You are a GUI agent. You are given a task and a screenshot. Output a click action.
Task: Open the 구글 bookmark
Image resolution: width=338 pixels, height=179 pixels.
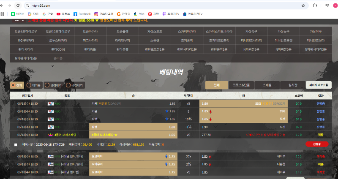pyautogui.click(x=48, y=14)
